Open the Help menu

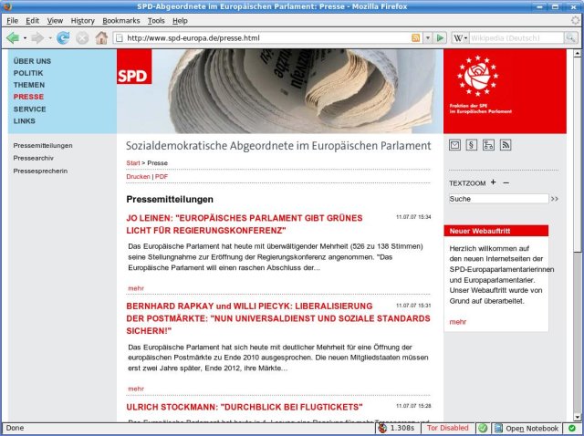pyautogui.click(x=180, y=21)
